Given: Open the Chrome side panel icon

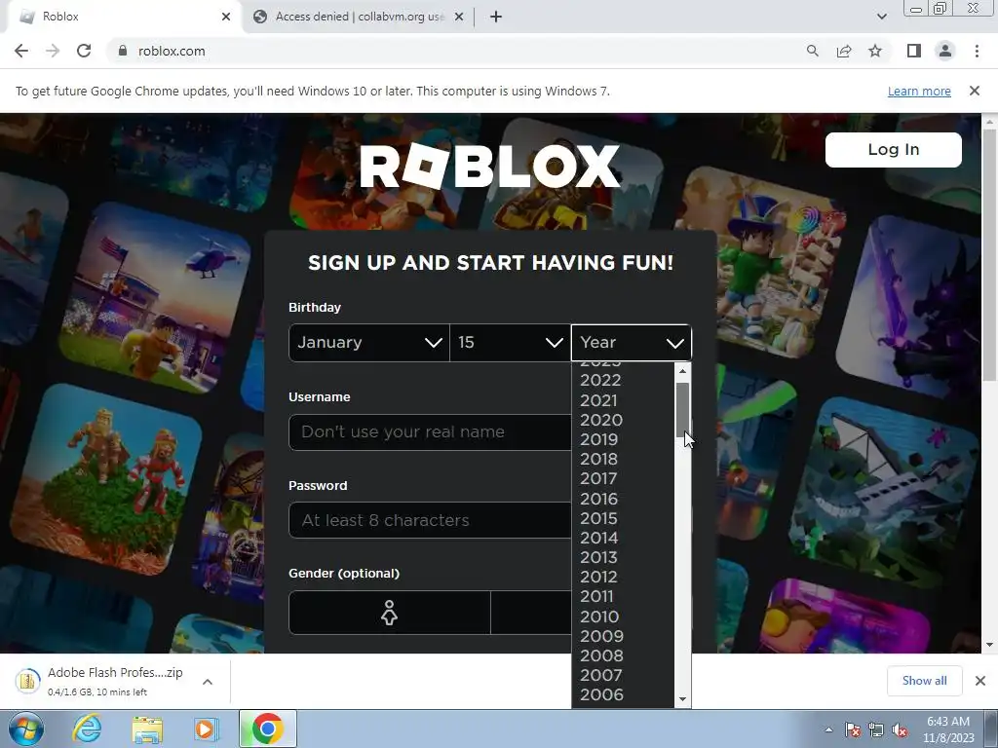Looking at the screenshot, I should [914, 51].
